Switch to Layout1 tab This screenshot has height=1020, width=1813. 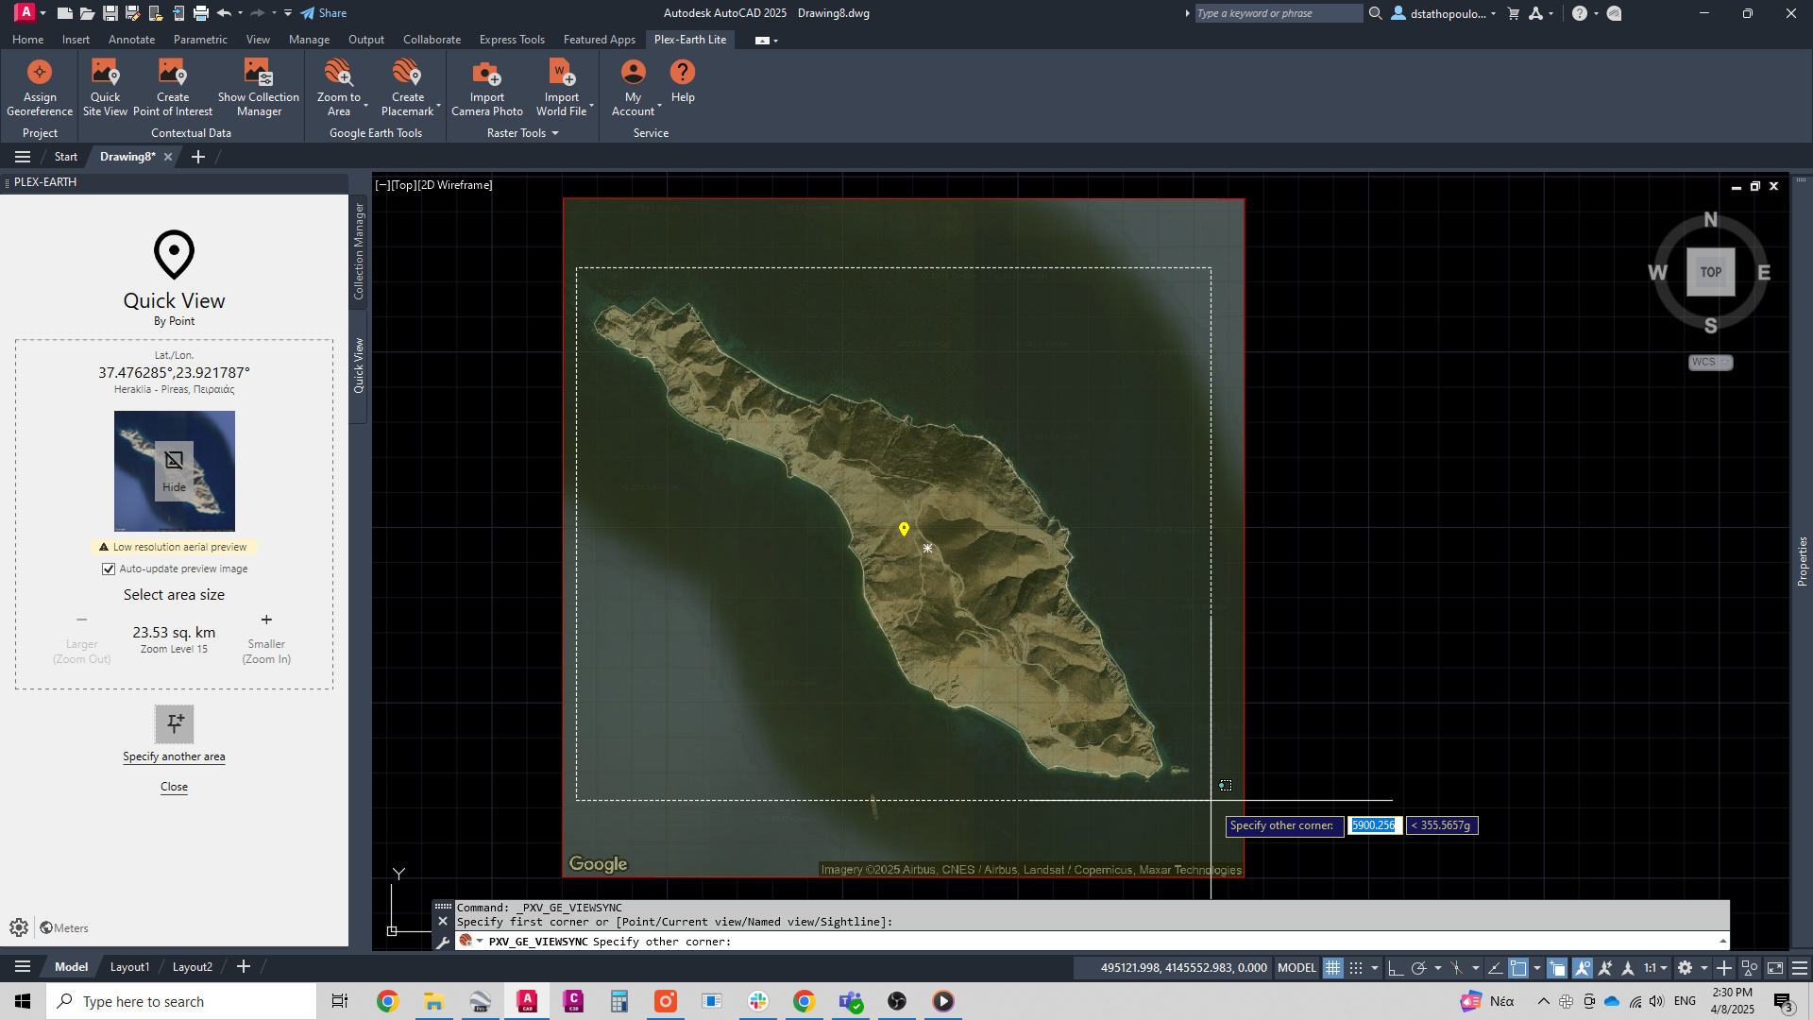pos(129,967)
